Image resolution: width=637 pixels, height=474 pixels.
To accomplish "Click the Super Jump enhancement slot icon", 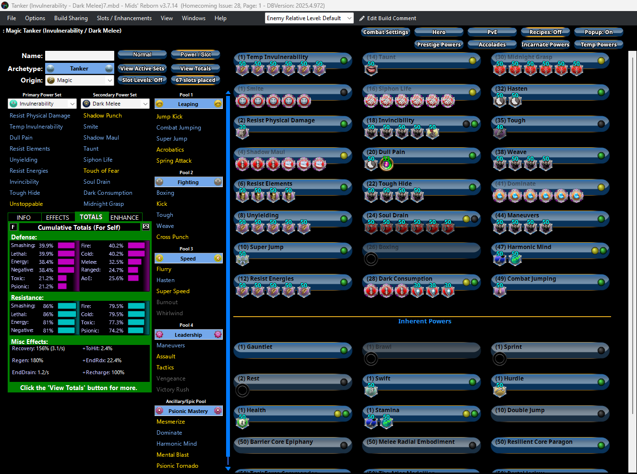I will (x=242, y=259).
